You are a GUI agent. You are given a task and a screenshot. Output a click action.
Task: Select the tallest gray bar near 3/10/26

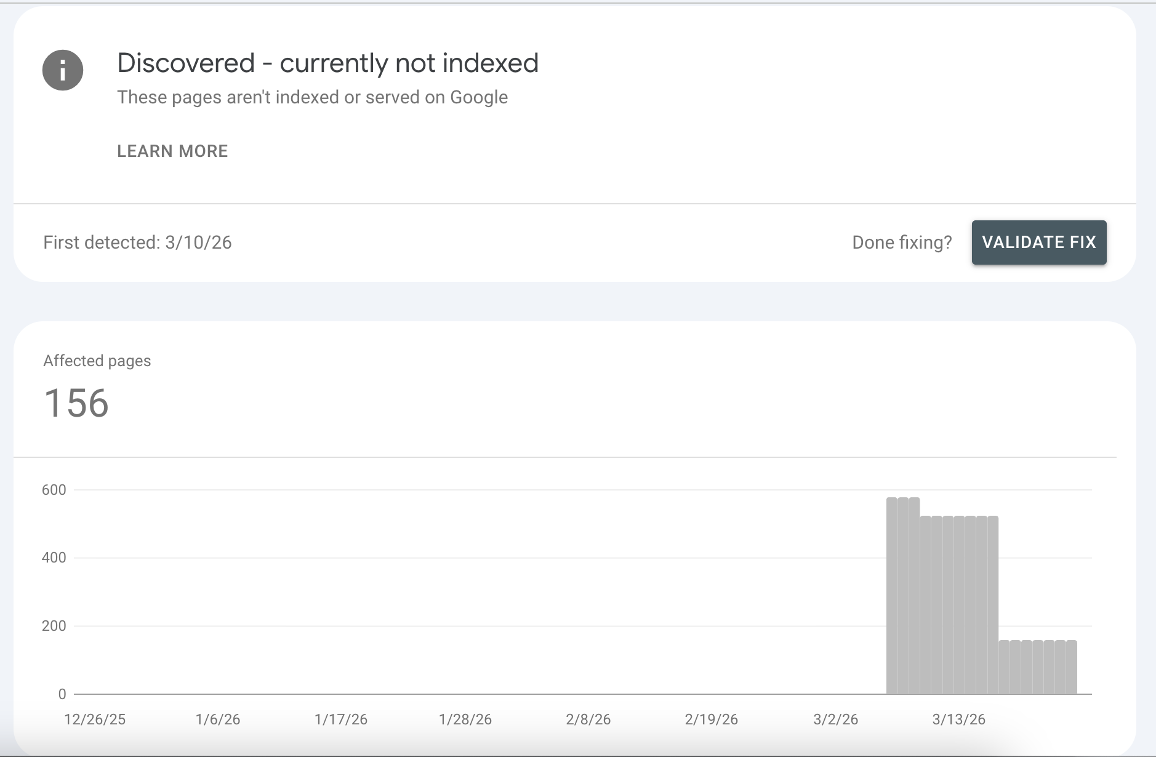893,591
